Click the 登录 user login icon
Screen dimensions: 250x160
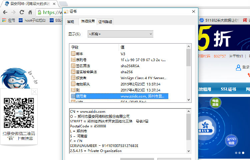point(239,68)
